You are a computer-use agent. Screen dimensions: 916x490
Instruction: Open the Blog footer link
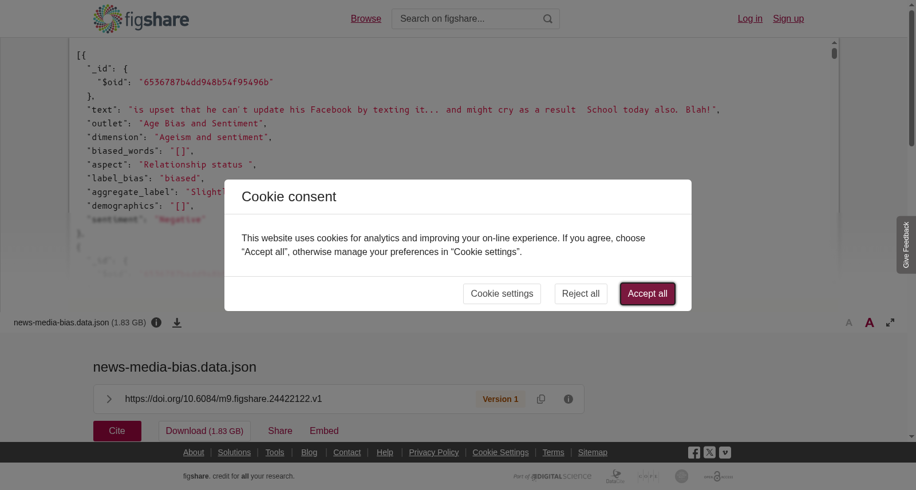tap(309, 452)
